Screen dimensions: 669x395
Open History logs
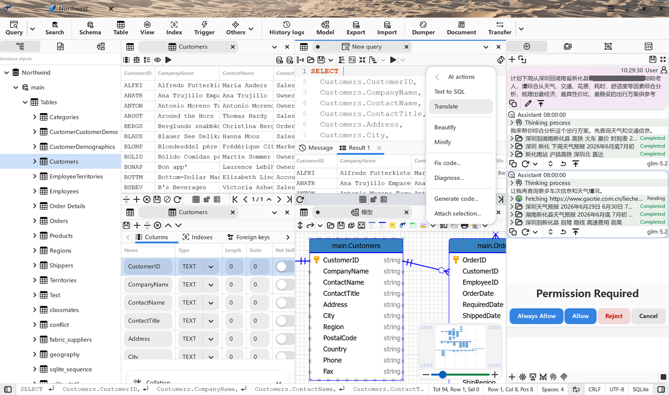(x=287, y=28)
